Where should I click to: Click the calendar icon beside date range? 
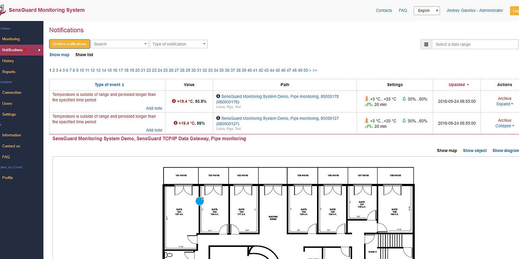click(x=426, y=44)
